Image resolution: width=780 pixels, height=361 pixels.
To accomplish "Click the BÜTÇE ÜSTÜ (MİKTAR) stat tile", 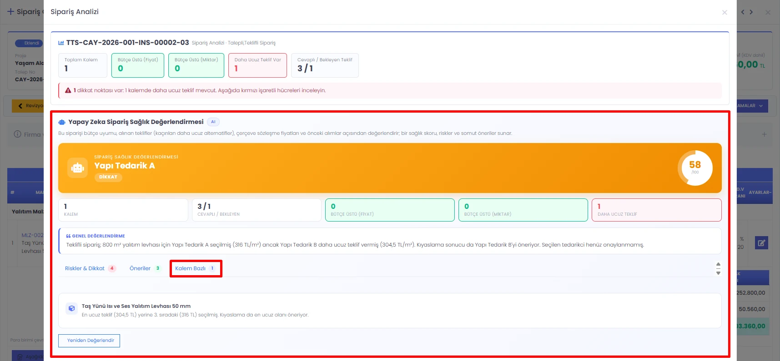I will click(523, 210).
